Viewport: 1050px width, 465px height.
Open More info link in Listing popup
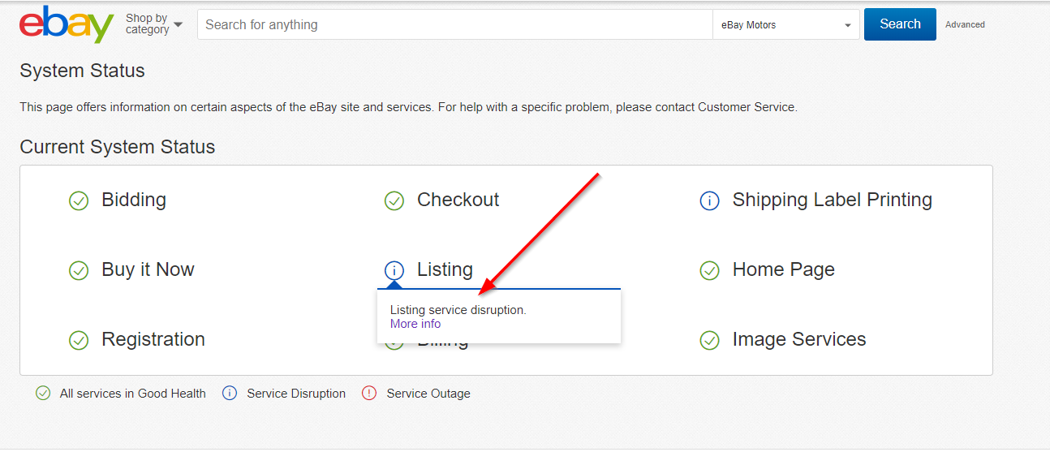coord(415,324)
